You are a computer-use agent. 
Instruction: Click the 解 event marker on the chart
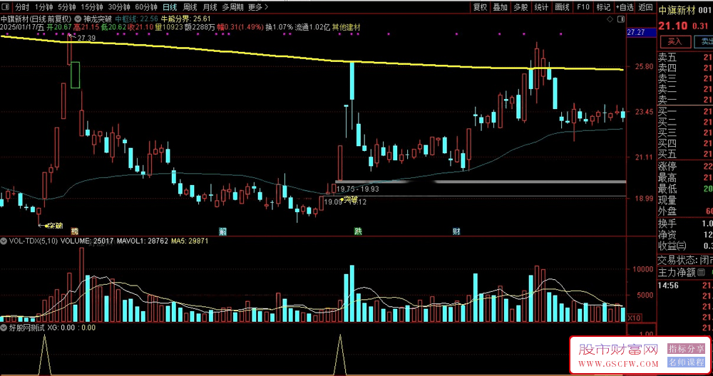222,231
